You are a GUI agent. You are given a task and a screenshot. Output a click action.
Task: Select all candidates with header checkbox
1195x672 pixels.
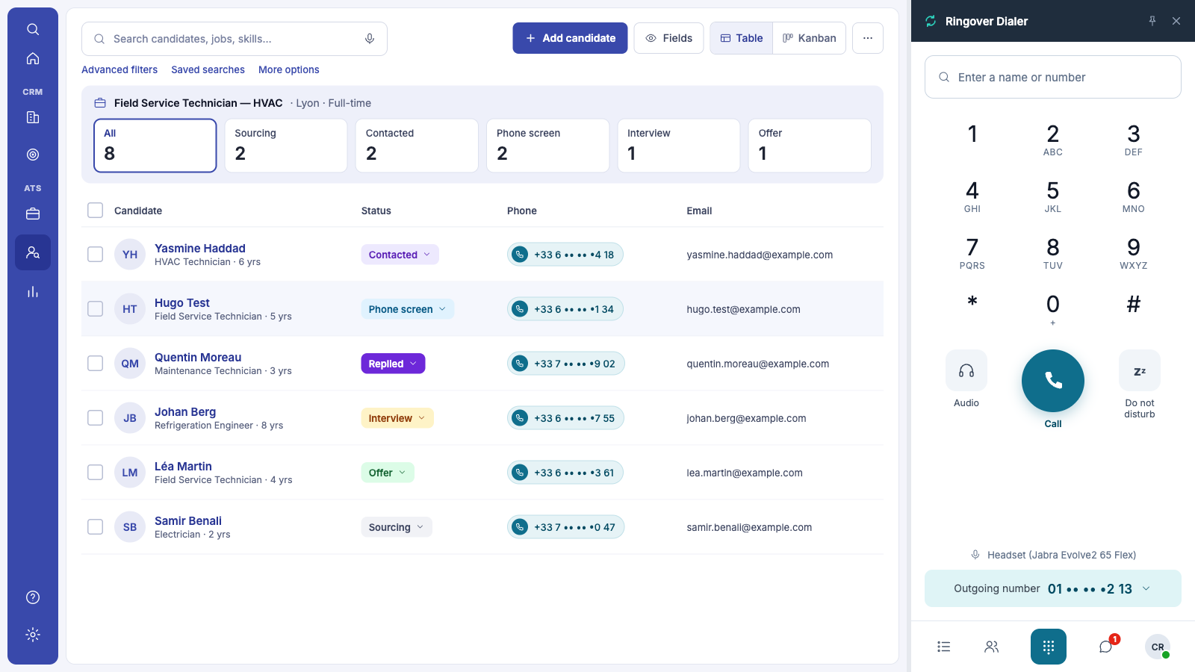(95, 210)
